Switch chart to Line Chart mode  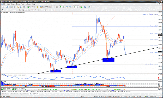[x=63, y=7]
